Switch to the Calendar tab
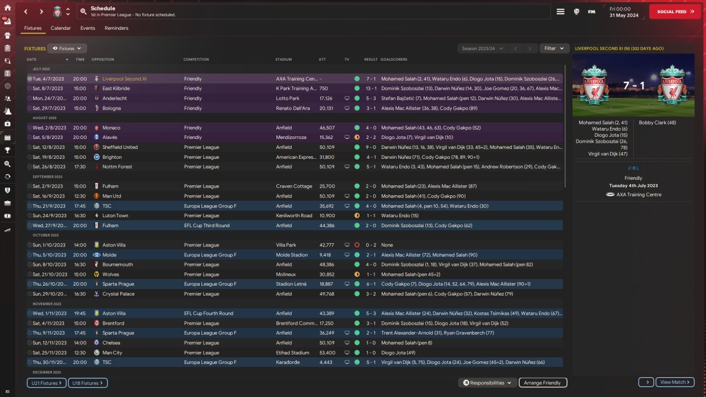Viewport: 706px width, 397px height. pos(61,28)
